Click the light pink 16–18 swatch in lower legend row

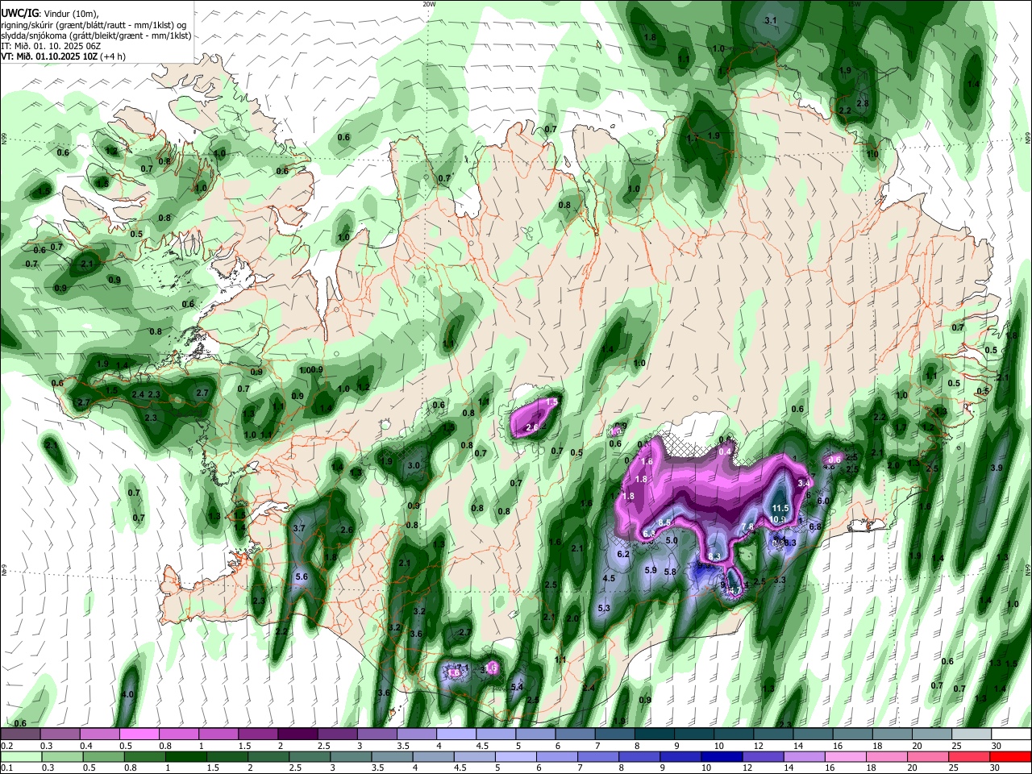click(844, 756)
